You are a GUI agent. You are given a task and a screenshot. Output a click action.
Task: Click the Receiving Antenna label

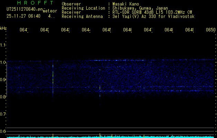point(82,17)
